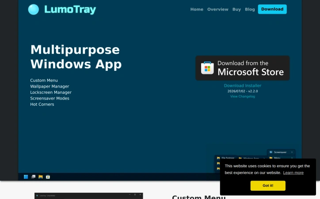Click the cookie notice message text

coord(267,169)
